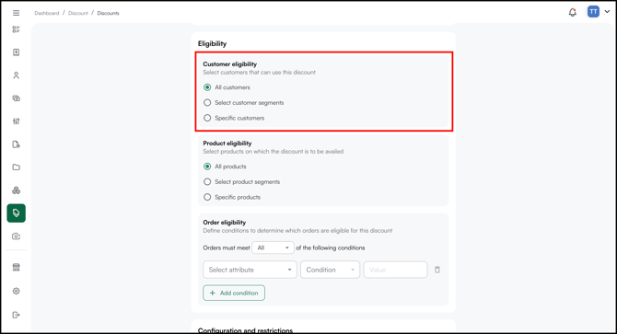Open the store icon in sidebar
The image size is (617, 334).
17,267
